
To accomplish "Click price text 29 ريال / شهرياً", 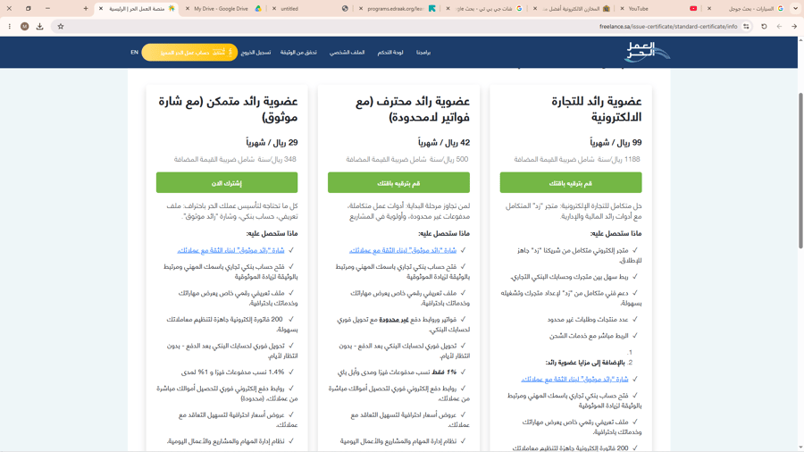I will coord(272,142).
